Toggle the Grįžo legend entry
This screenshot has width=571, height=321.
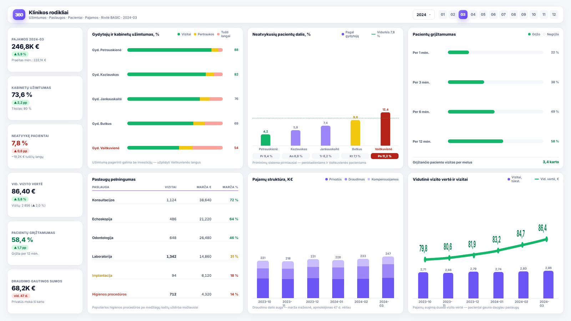click(534, 34)
